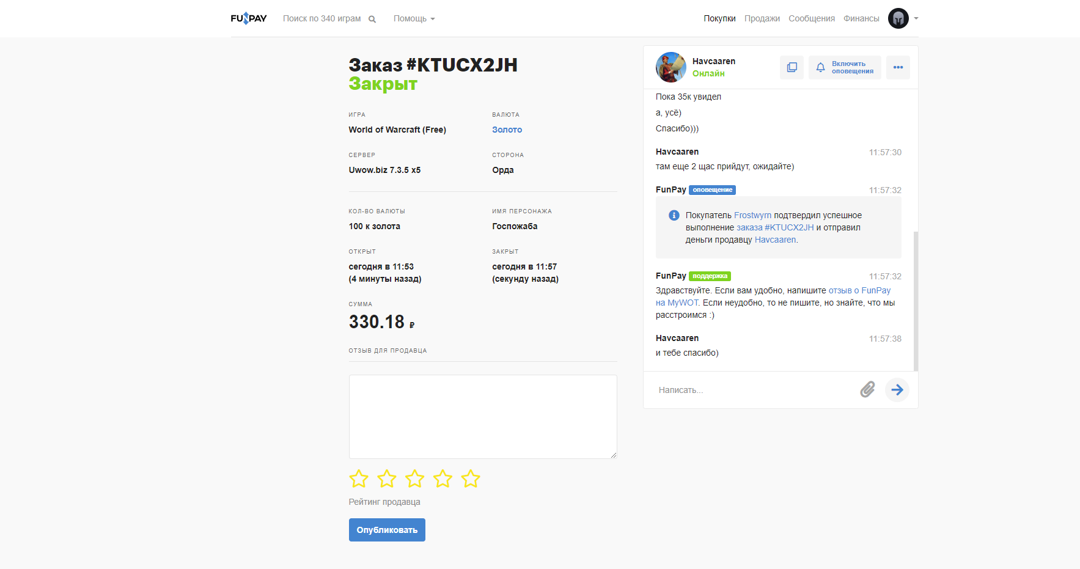Click the seller review text area
1080x569 pixels.
point(483,417)
